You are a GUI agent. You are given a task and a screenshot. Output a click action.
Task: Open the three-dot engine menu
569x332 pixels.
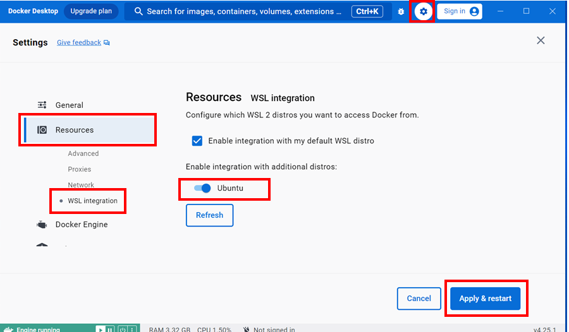[x=132, y=329]
